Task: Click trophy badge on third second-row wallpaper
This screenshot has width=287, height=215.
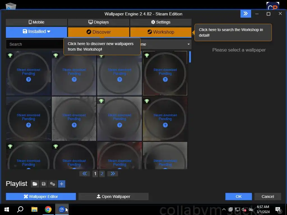Action: click(101, 101)
